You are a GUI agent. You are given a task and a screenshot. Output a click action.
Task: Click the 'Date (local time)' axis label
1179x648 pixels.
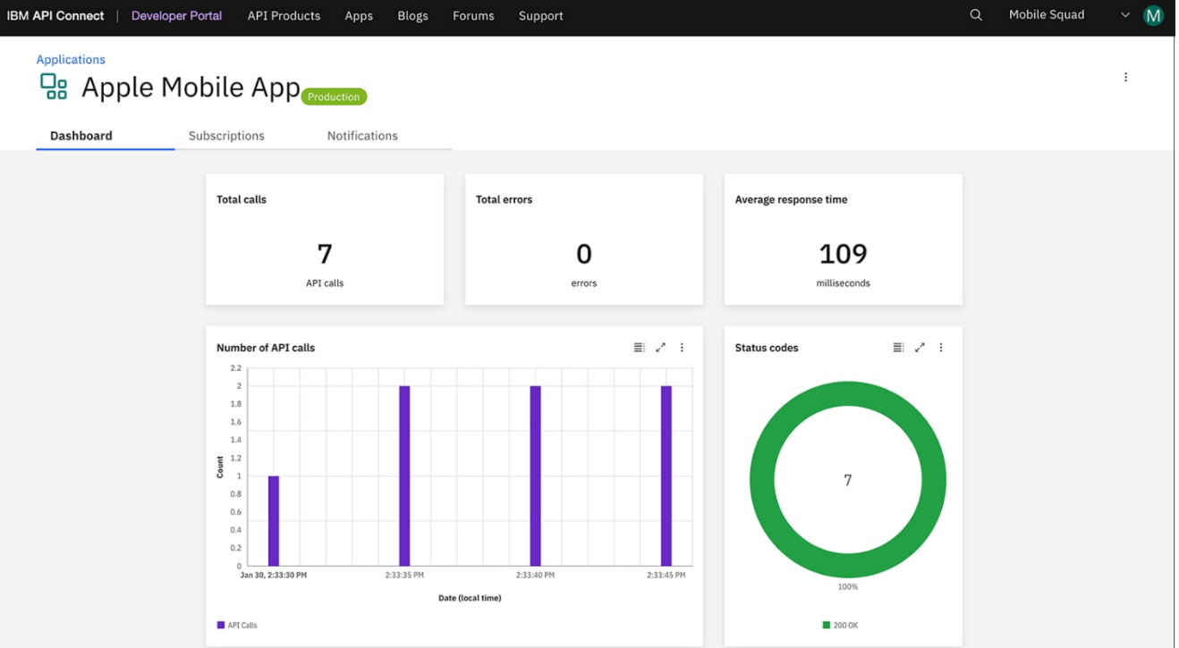(x=470, y=598)
